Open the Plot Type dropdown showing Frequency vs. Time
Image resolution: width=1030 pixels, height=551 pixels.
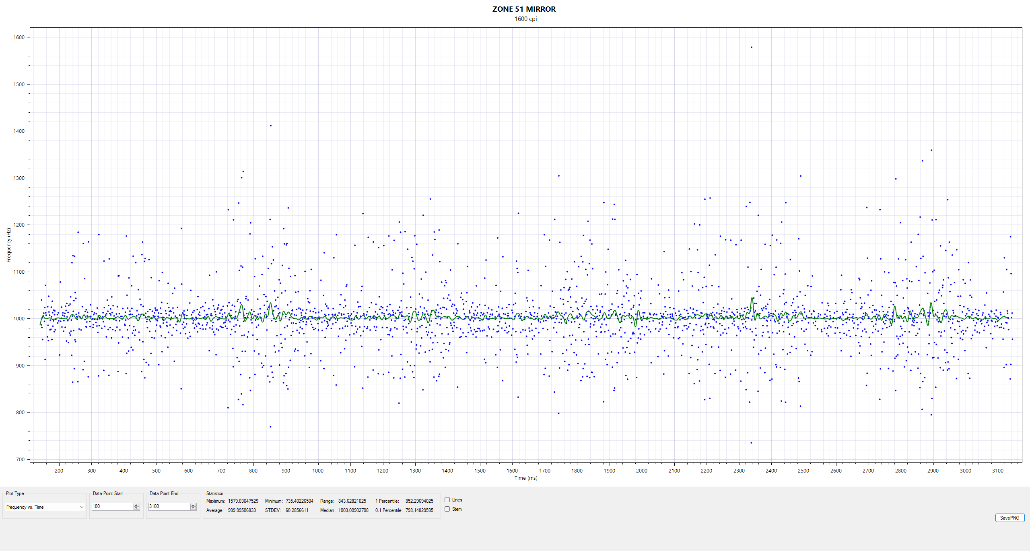click(45, 507)
